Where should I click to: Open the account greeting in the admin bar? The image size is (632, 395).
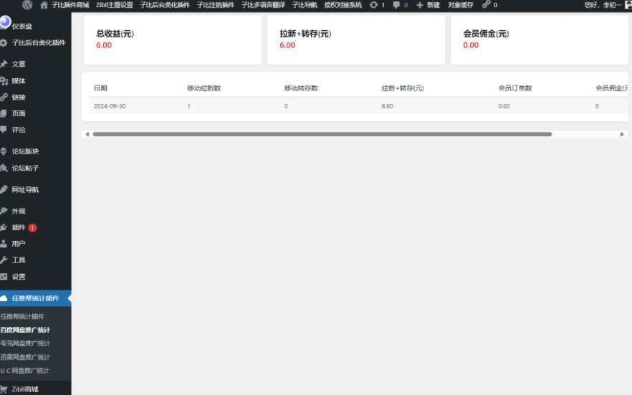603,5
